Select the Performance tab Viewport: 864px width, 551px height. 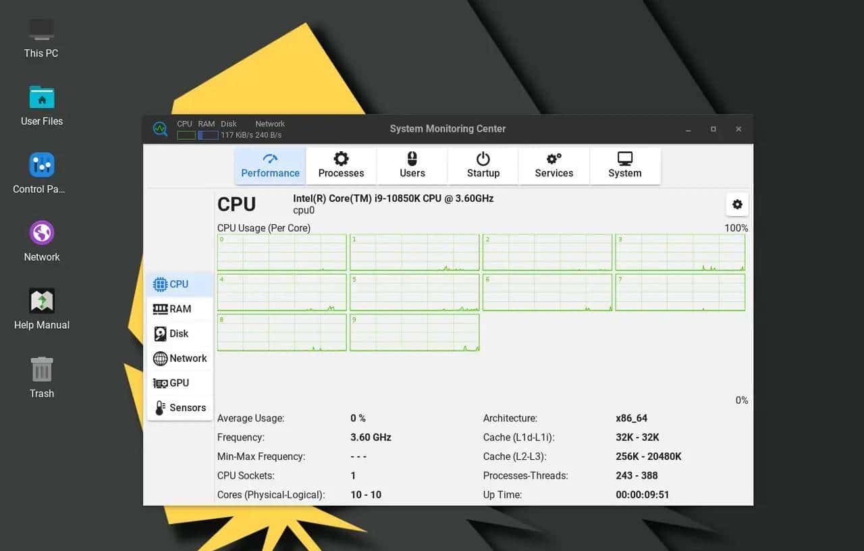(270, 165)
